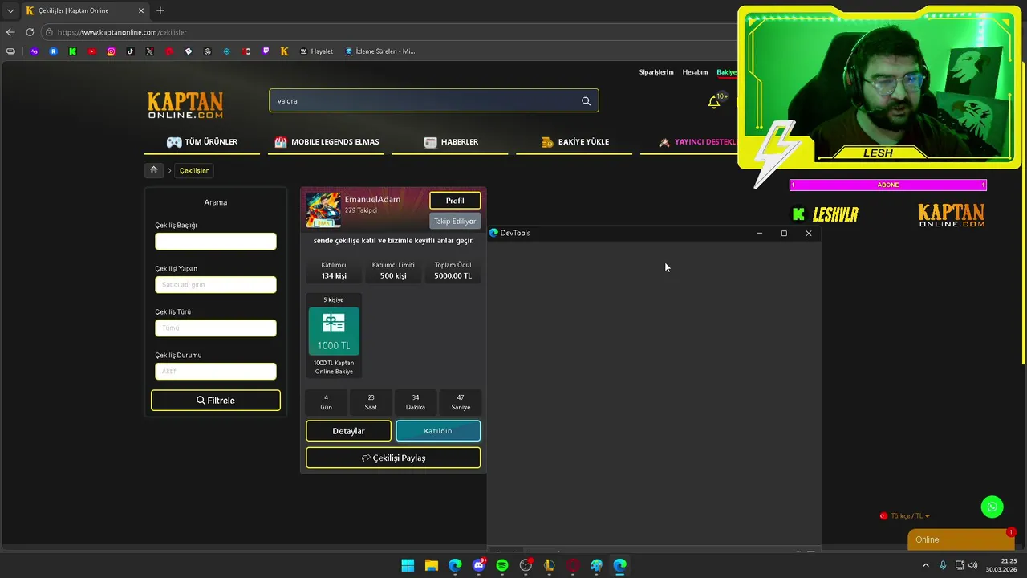1027x578 pixels.
Task: Open the WhatsApp chat bubble
Action: (992, 507)
